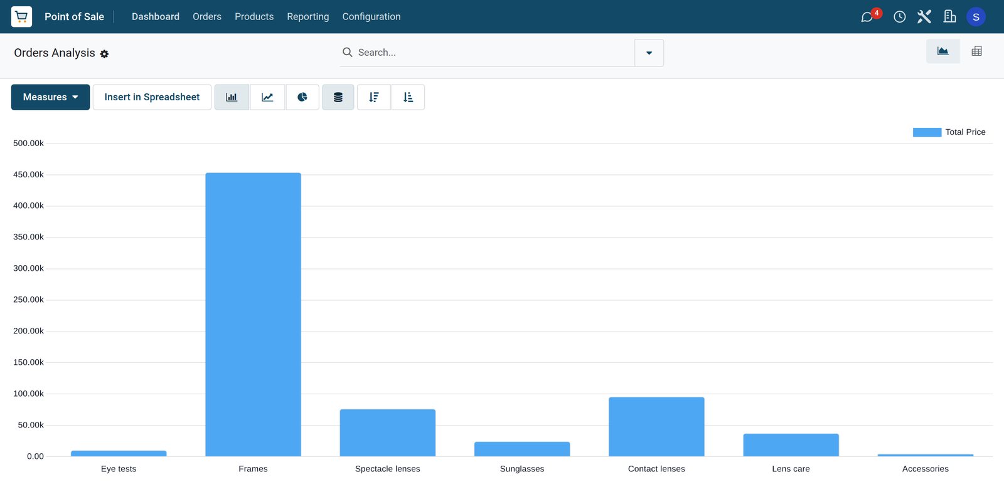Image resolution: width=1004 pixels, height=487 pixels.
Task: Select line chart mode
Action: pos(267,97)
